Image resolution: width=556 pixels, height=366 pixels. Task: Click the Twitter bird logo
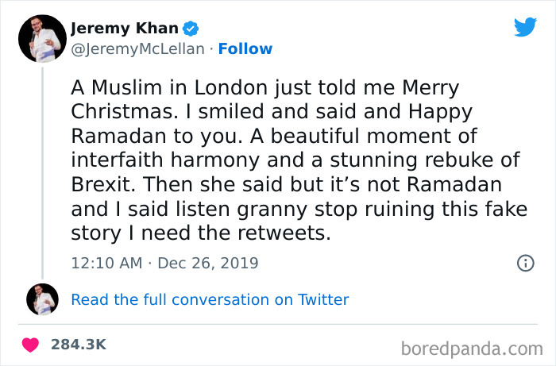click(x=525, y=27)
